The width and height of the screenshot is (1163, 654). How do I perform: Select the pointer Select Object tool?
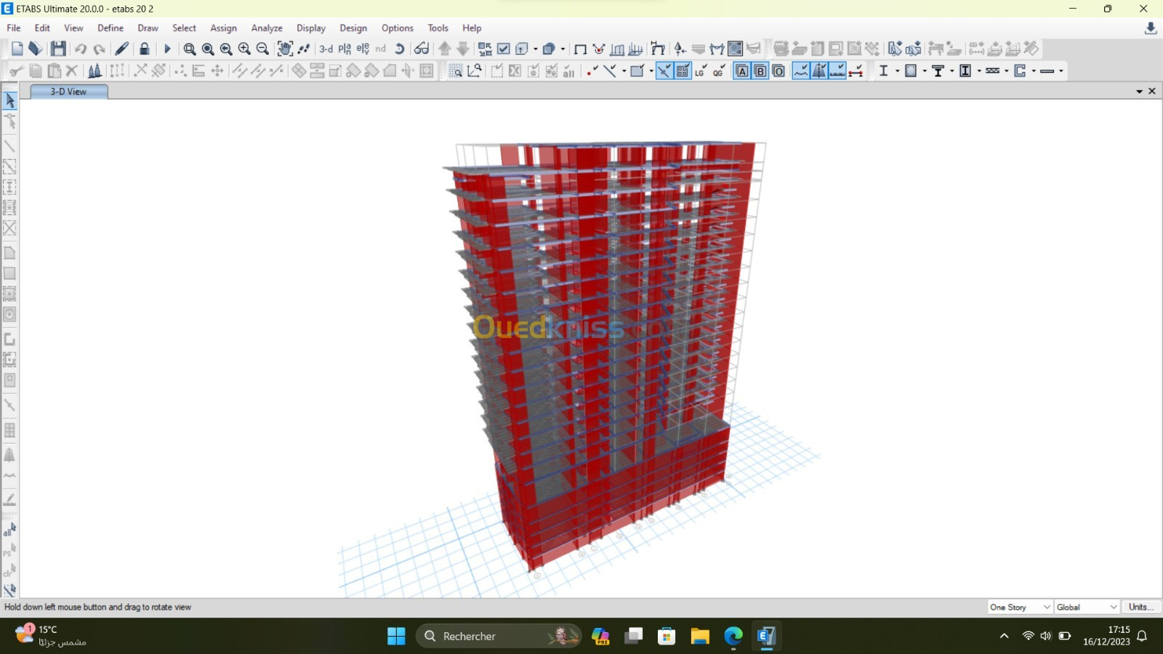click(x=10, y=100)
